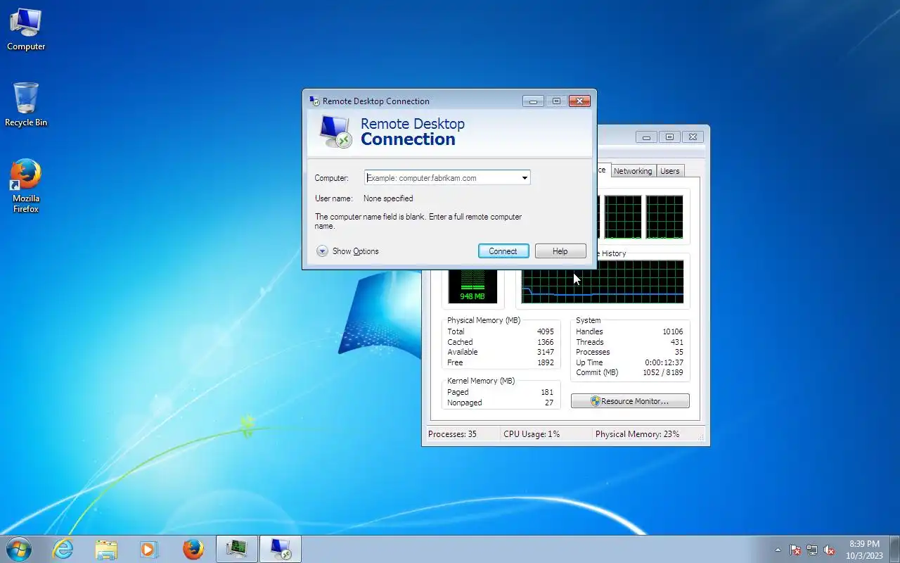
Task: Open the Recycle Bin desktop icon
Action: click(26, 104)
